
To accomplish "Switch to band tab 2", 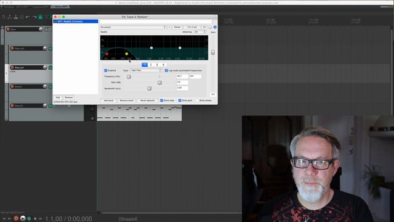I will [x=151, y=65].
